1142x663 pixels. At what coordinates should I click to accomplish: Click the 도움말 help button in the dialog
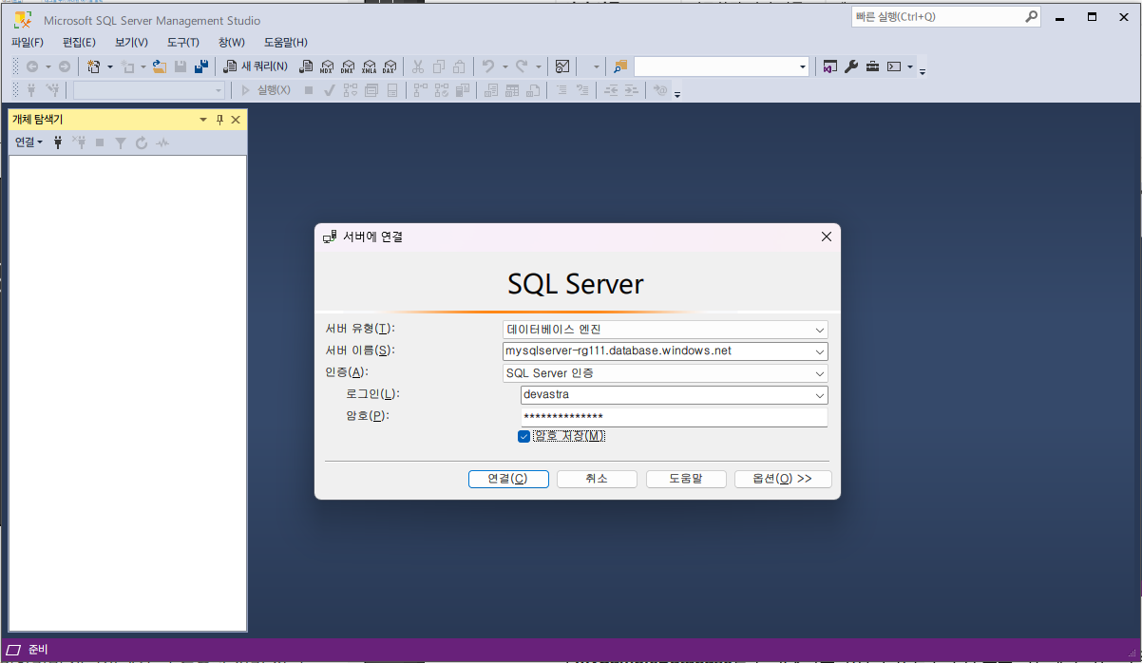pyautogui.click(x=686, y=479)
